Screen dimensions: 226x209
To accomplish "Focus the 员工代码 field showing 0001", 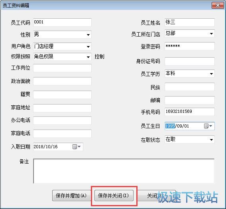I will [62, 22].
